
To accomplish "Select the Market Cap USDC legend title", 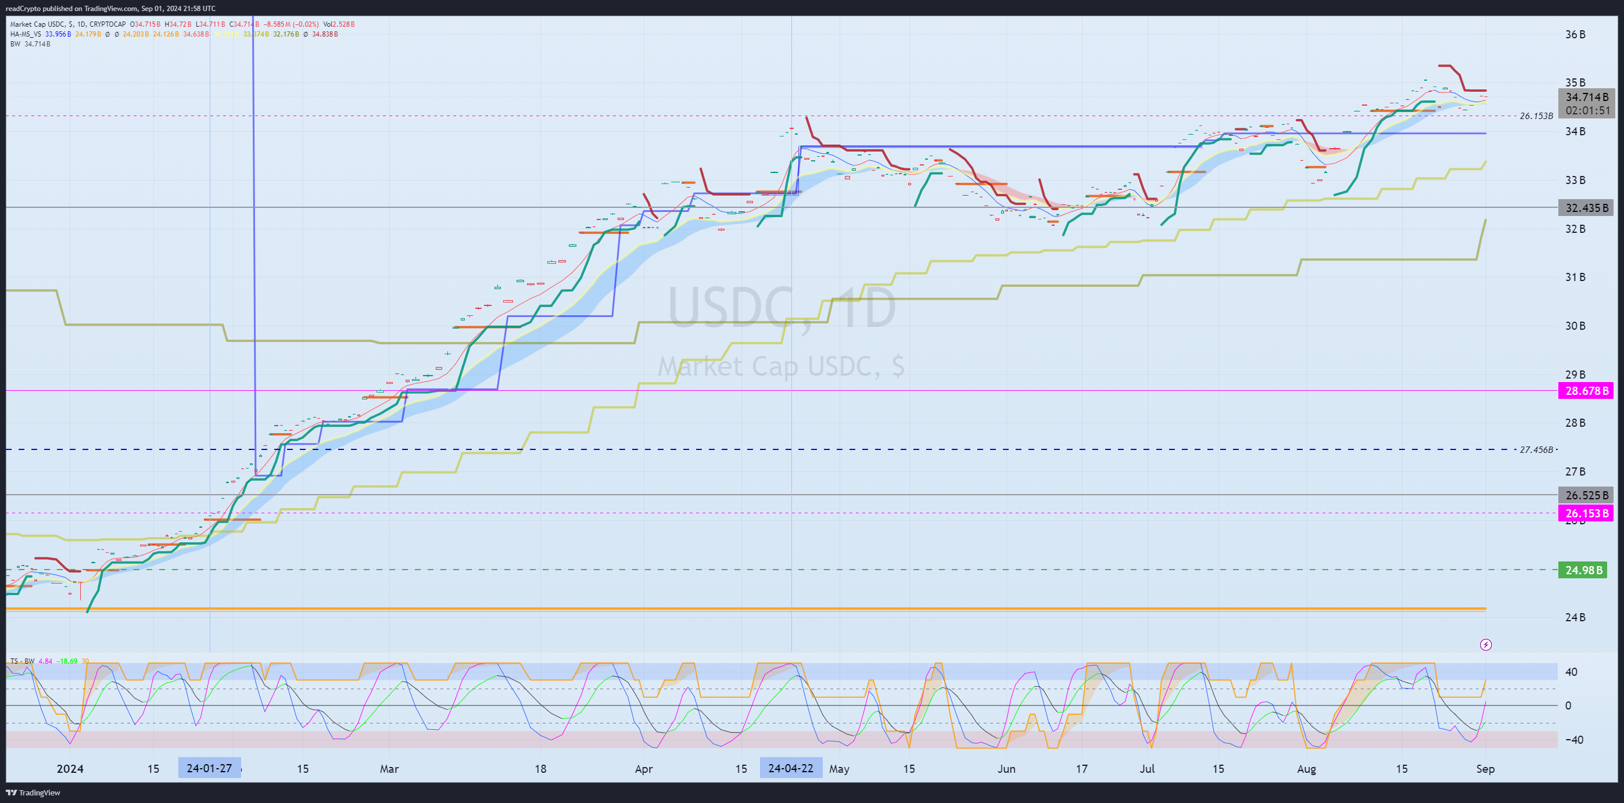I will (68, 24).
